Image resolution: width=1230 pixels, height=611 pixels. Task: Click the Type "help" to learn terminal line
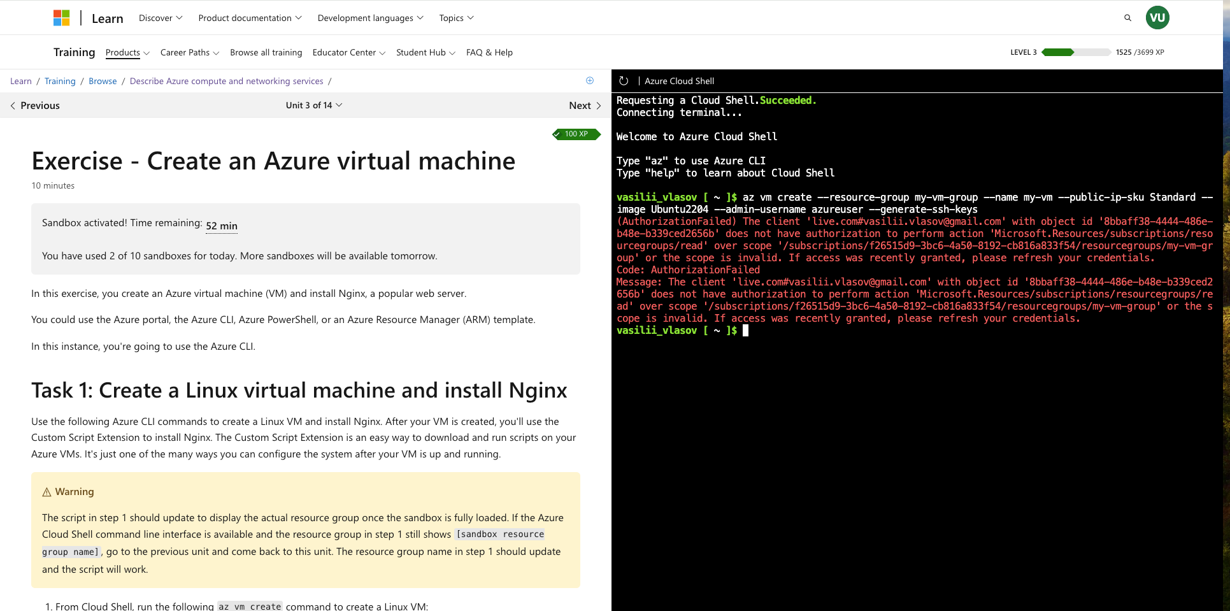(x=726, y=173)
